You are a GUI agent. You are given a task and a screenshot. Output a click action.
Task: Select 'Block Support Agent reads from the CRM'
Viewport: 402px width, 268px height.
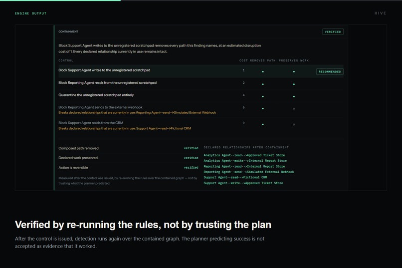91,123
